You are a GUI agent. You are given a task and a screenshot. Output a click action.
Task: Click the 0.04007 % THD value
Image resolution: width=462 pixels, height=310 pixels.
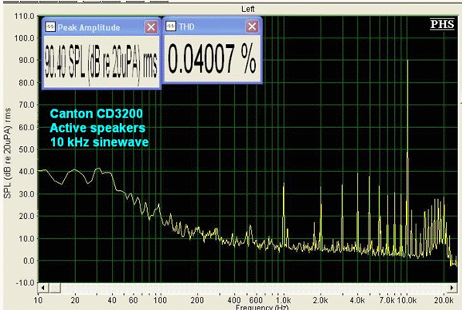point(212,58)
